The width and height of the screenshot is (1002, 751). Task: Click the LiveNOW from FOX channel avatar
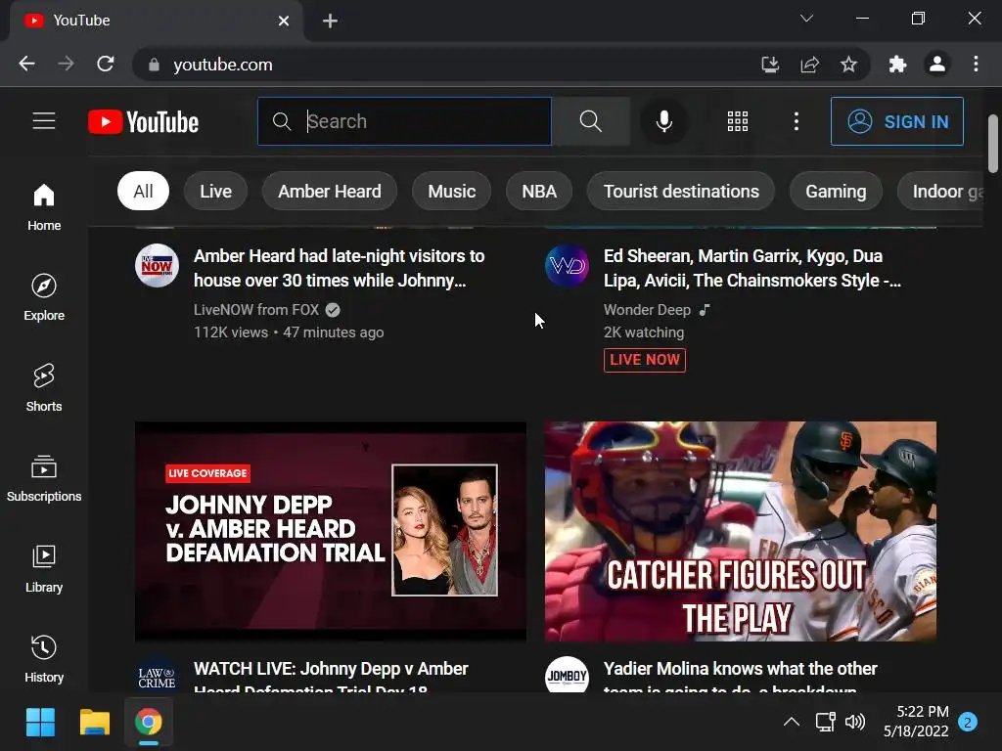tap(157, 265)
